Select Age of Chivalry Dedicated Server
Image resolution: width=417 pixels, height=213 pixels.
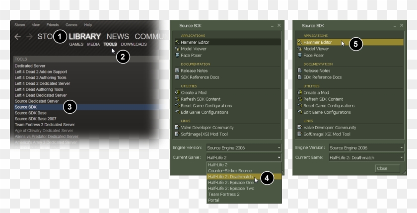click(x=44, y=131)
